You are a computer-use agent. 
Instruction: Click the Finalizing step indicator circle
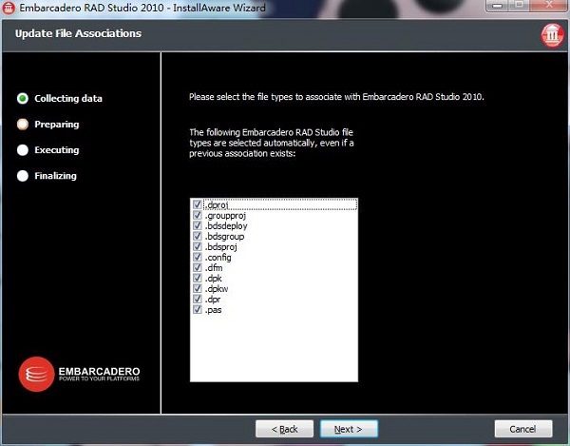(23, 176)
